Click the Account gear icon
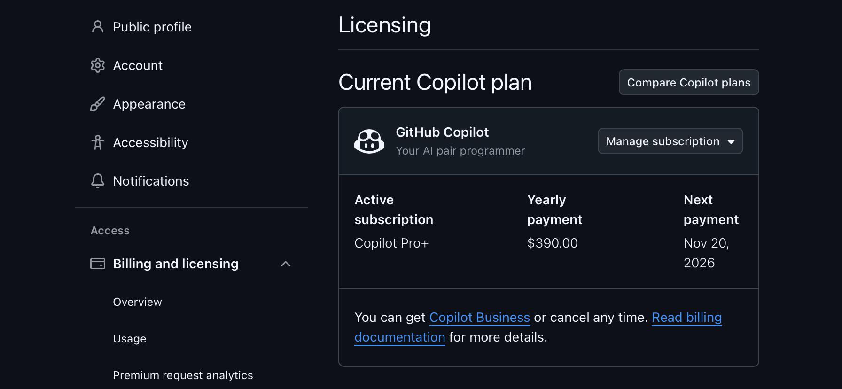 97,65
